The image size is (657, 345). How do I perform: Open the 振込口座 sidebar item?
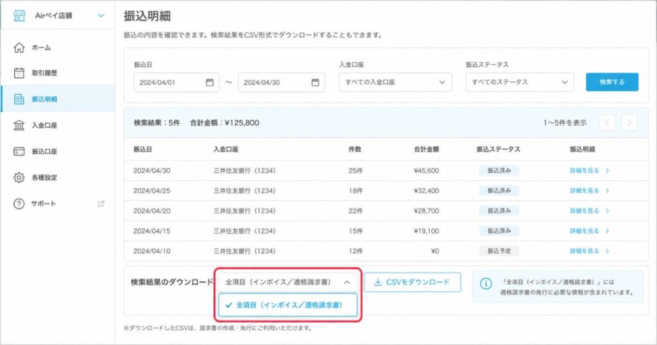[58, 151]
